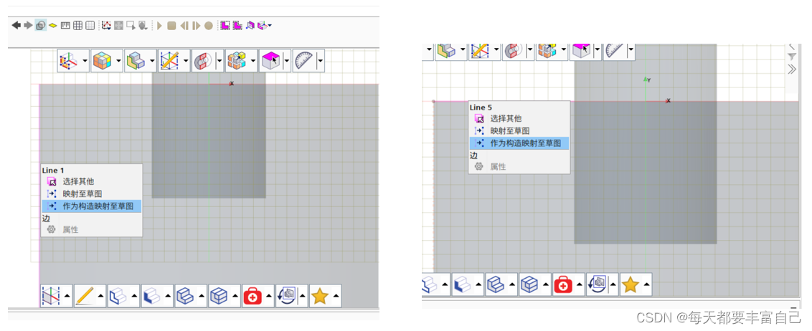Expand the arrow beside the red magnet icon
812x331 pixels.
tap(219, 61)
